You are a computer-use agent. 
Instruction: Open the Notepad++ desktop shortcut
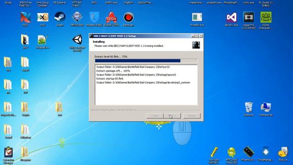point(43,40)
